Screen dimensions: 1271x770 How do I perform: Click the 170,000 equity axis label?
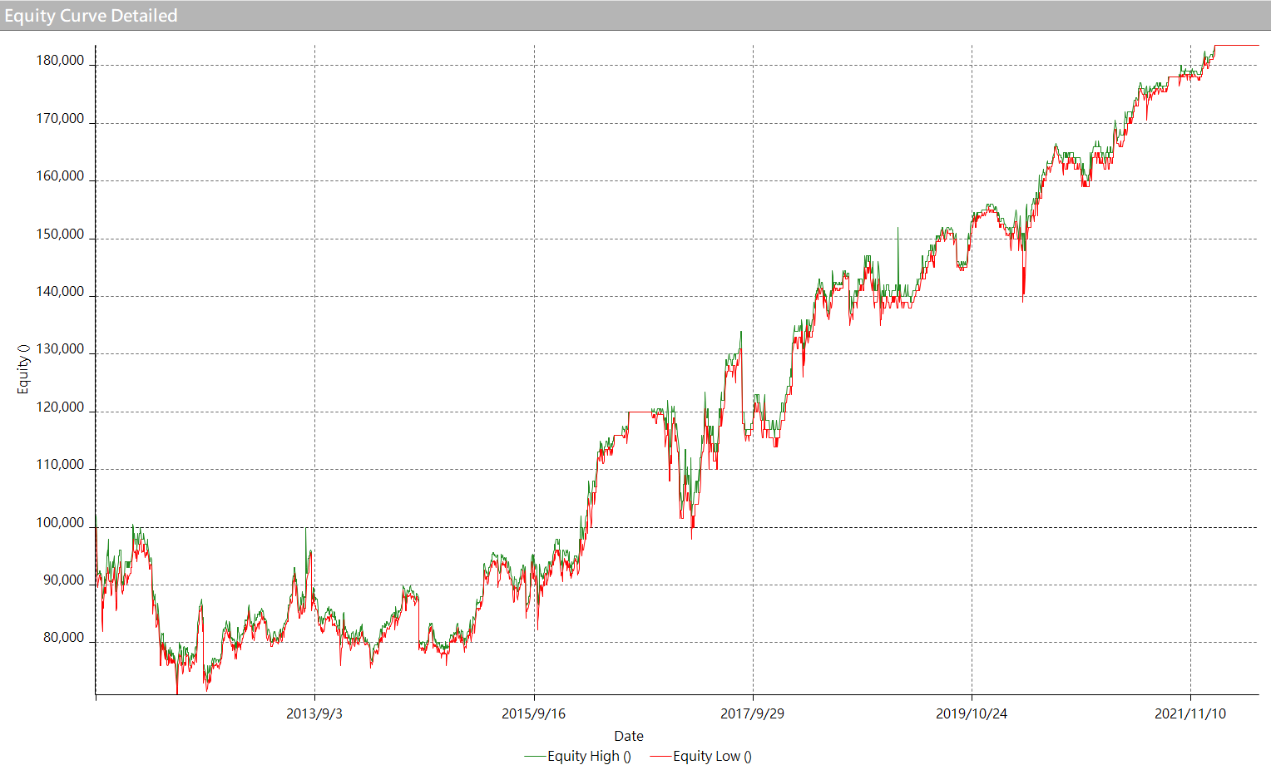[x=60, y=119]
